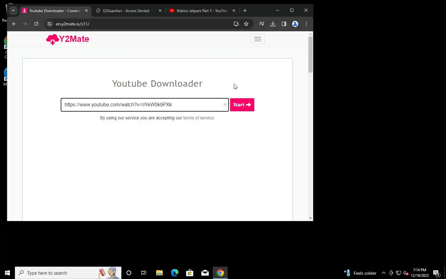Viewport: 446px width, 279px height.
Task: Click the pink Start button
Action: point(242,105)
